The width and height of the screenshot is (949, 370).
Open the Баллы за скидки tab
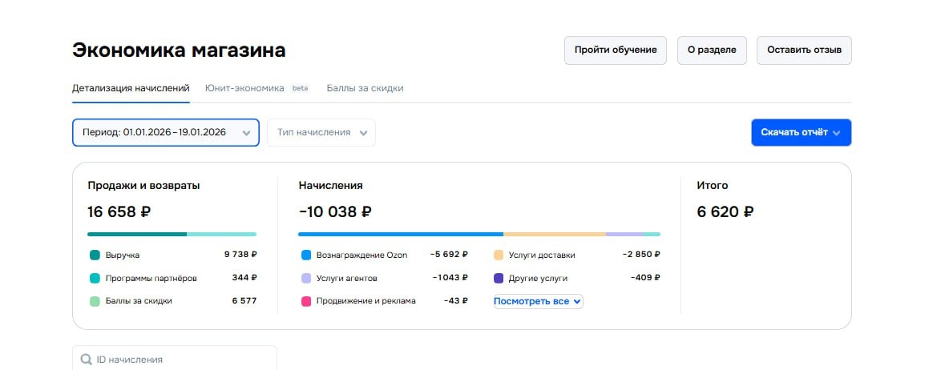pyautogui.click(x=365, y=88)
